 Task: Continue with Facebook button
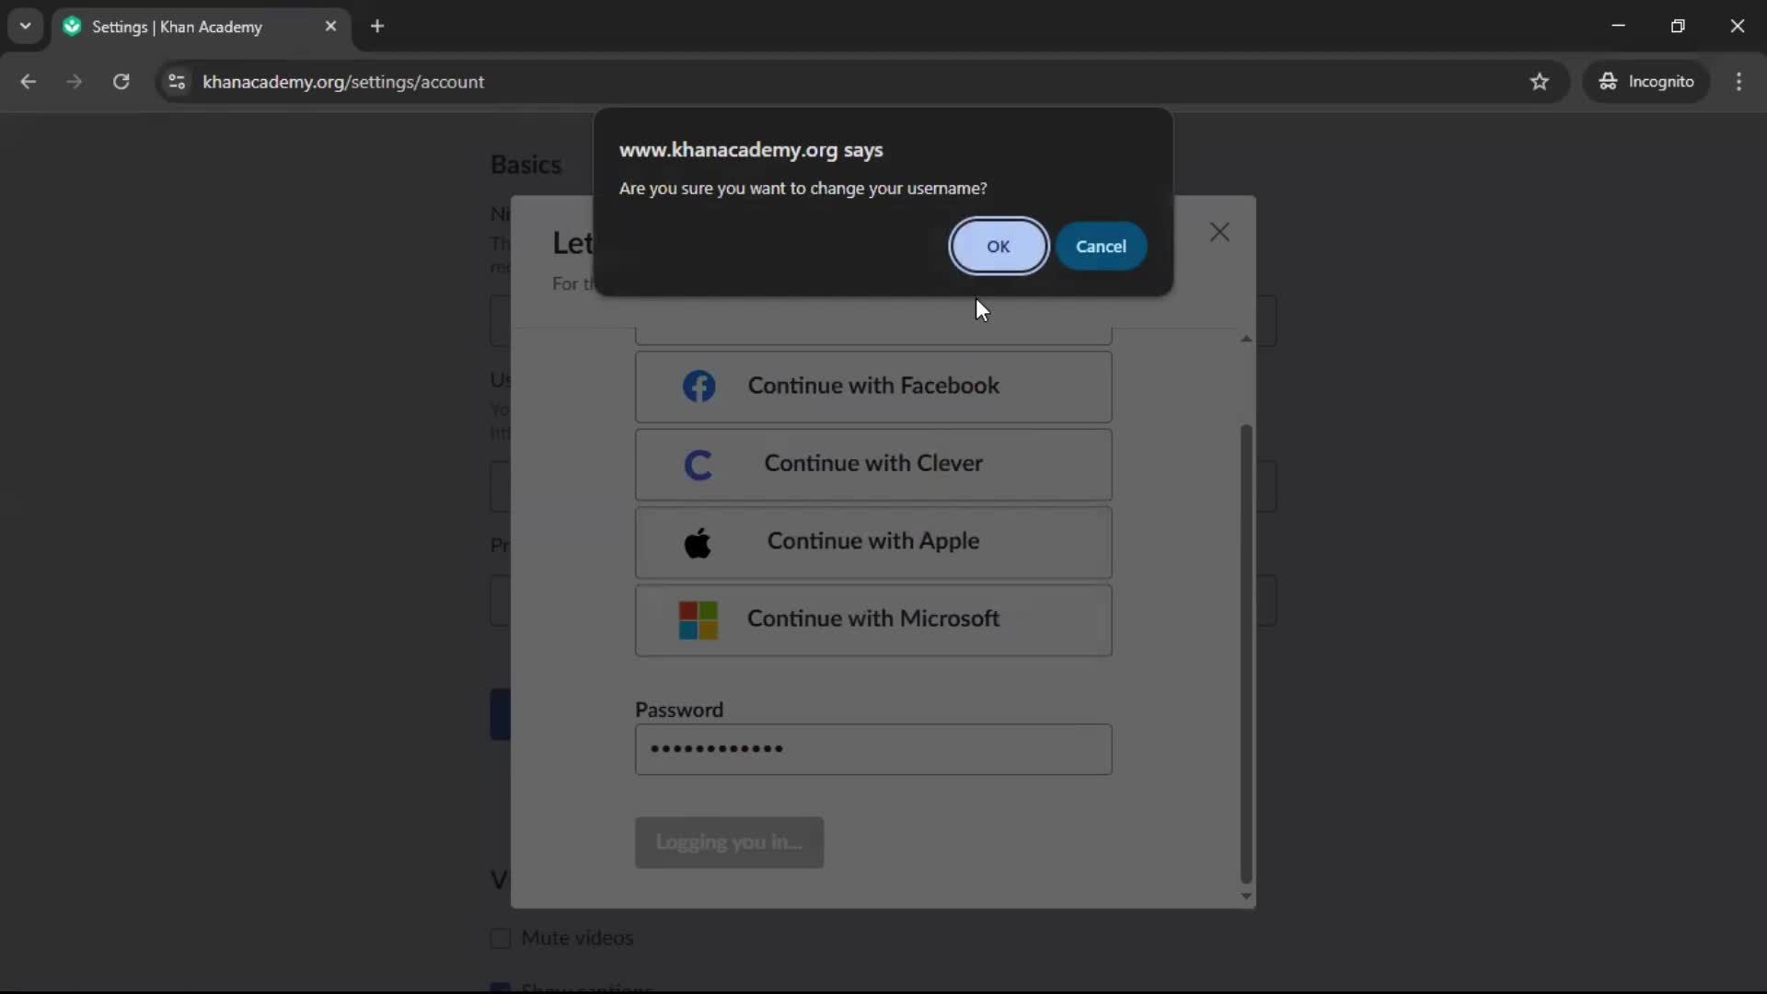pos(873,387)
